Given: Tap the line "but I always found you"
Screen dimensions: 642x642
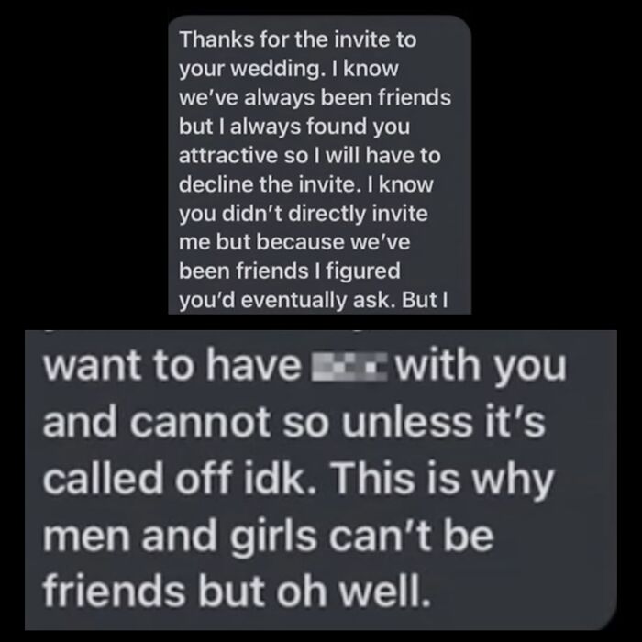Looking at the screenshot, I should pyautogui.click(x=294, y=127).
